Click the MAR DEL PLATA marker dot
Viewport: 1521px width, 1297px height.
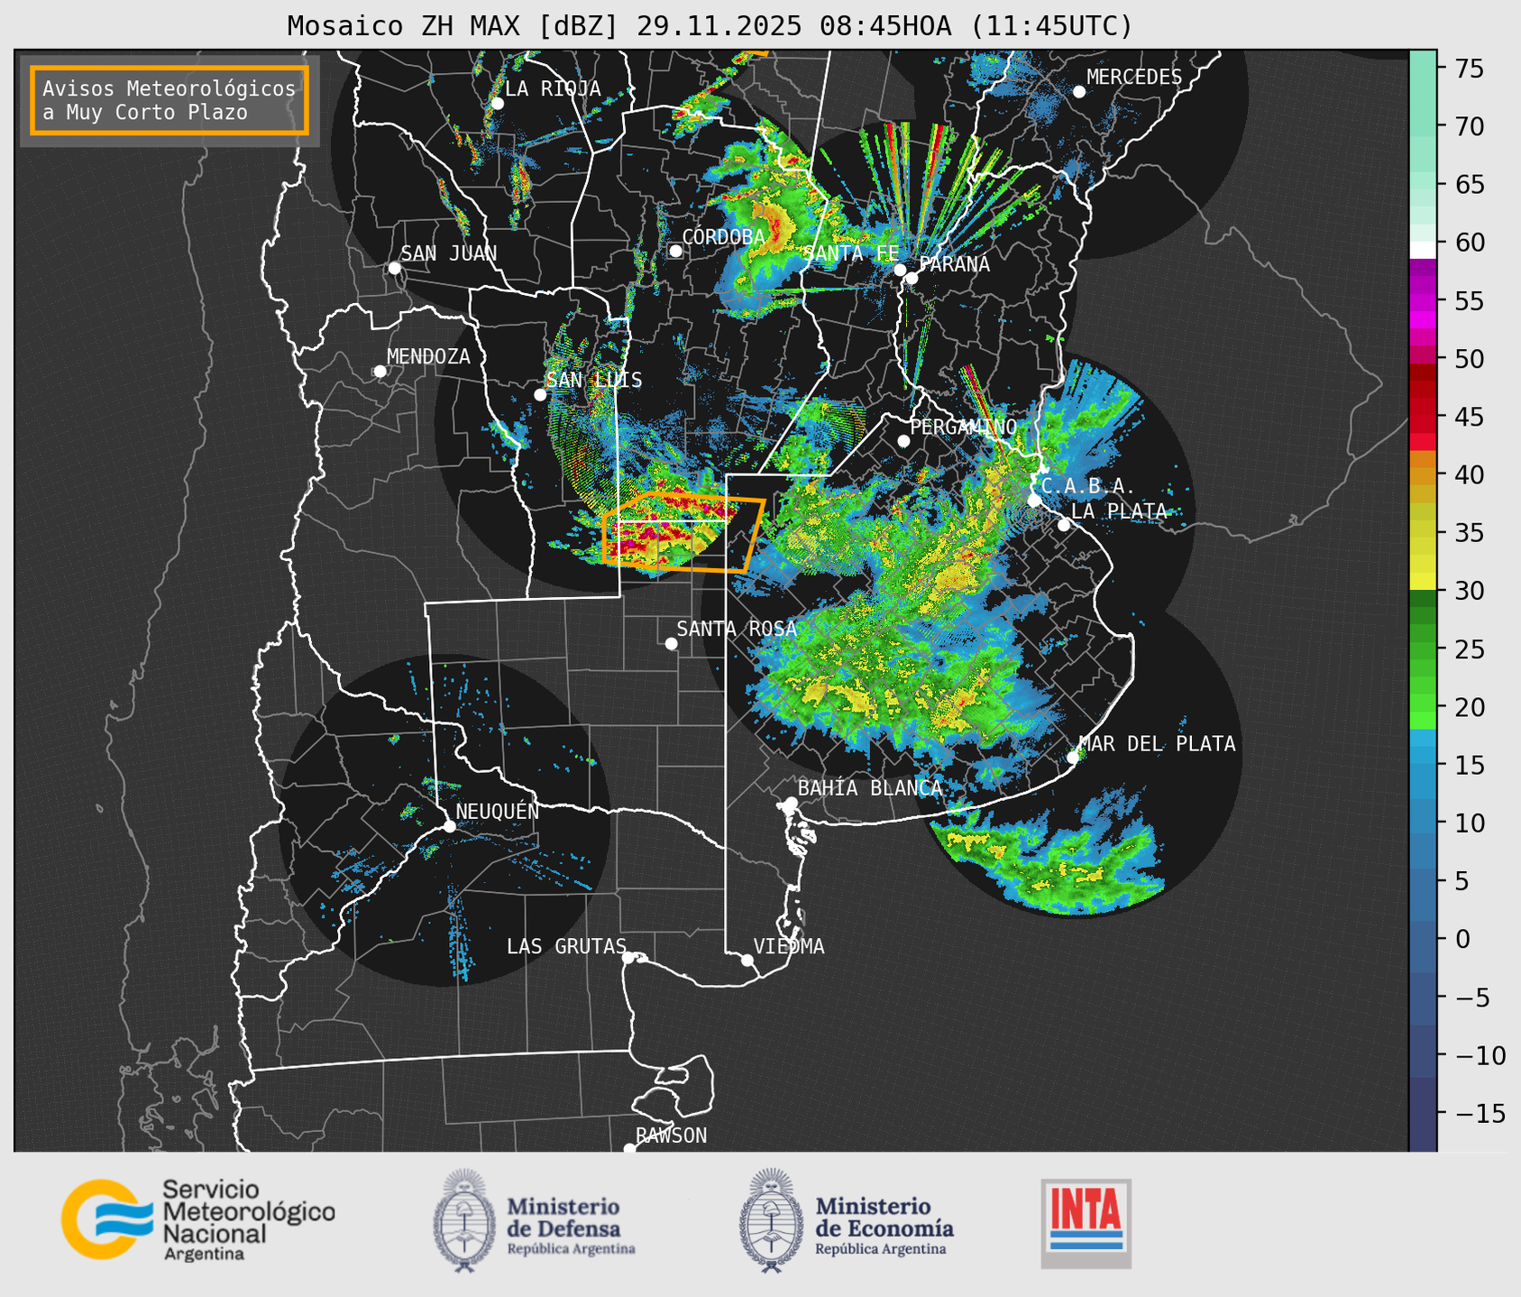(1073, 758)
